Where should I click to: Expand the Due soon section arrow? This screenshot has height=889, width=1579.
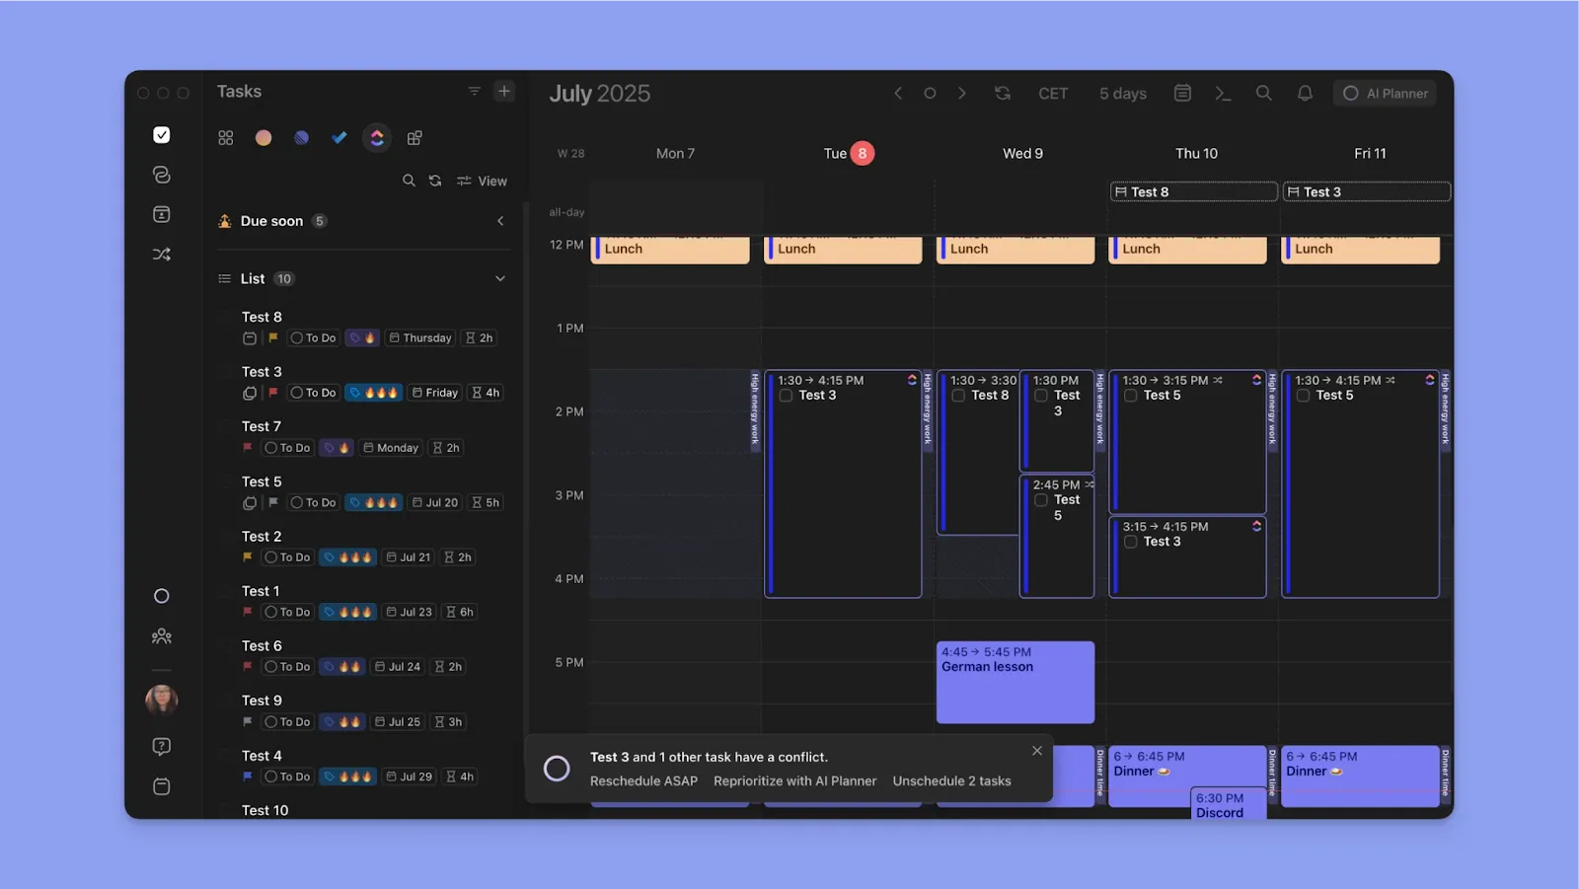pyautogui.click(x=500, y=221)
